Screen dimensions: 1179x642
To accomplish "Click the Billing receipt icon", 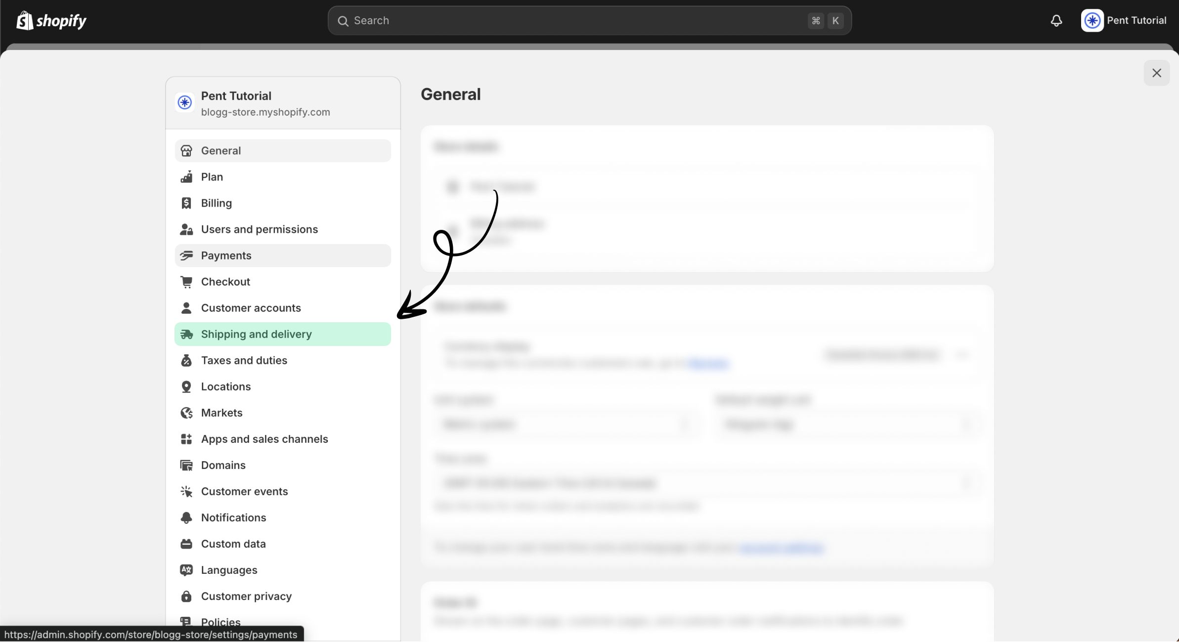I will (186, 203).
